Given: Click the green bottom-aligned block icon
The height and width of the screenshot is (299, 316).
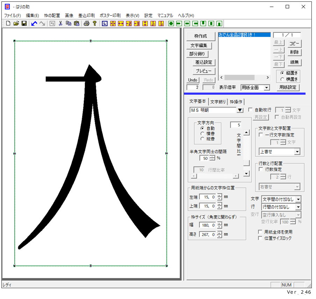Looking at the screenshot, I should tap(219, 23).
